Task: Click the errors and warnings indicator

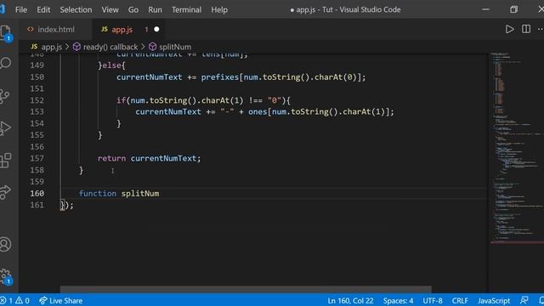Action: click(x=14, y=300)
